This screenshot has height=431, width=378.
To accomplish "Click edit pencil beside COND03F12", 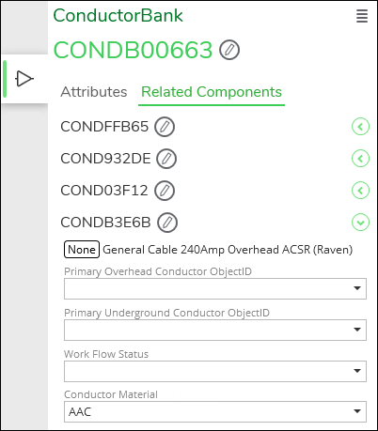I will [165, 191].
